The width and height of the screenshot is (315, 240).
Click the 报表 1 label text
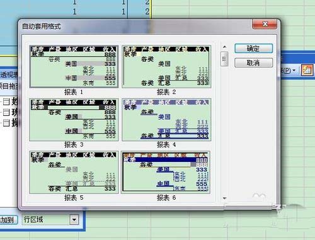(x=74, y=92)
